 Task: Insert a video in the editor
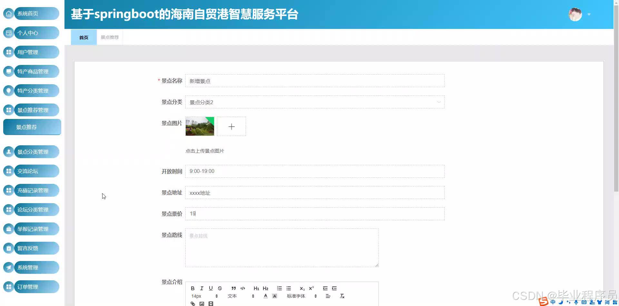[x=211, y=303]
